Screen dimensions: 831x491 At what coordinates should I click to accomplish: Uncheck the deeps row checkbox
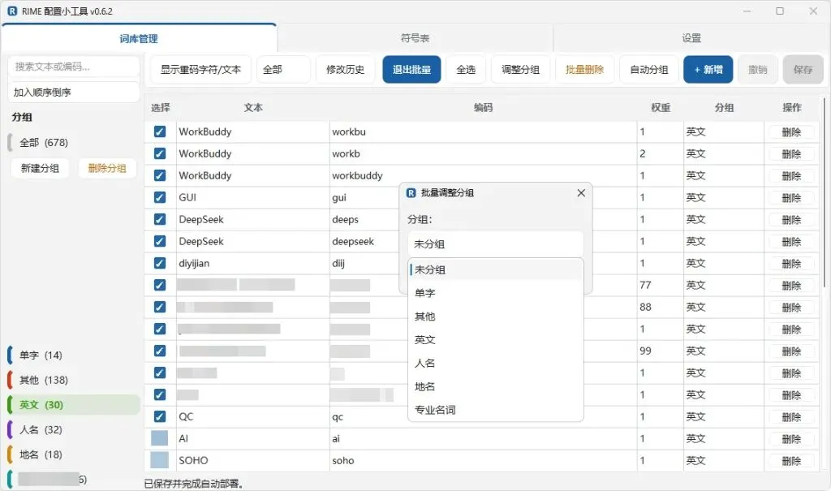(x=160, y=219)
